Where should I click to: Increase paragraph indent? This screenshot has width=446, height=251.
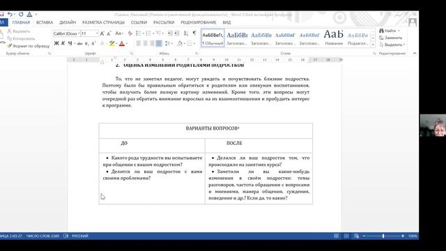[x=176, y=33]
